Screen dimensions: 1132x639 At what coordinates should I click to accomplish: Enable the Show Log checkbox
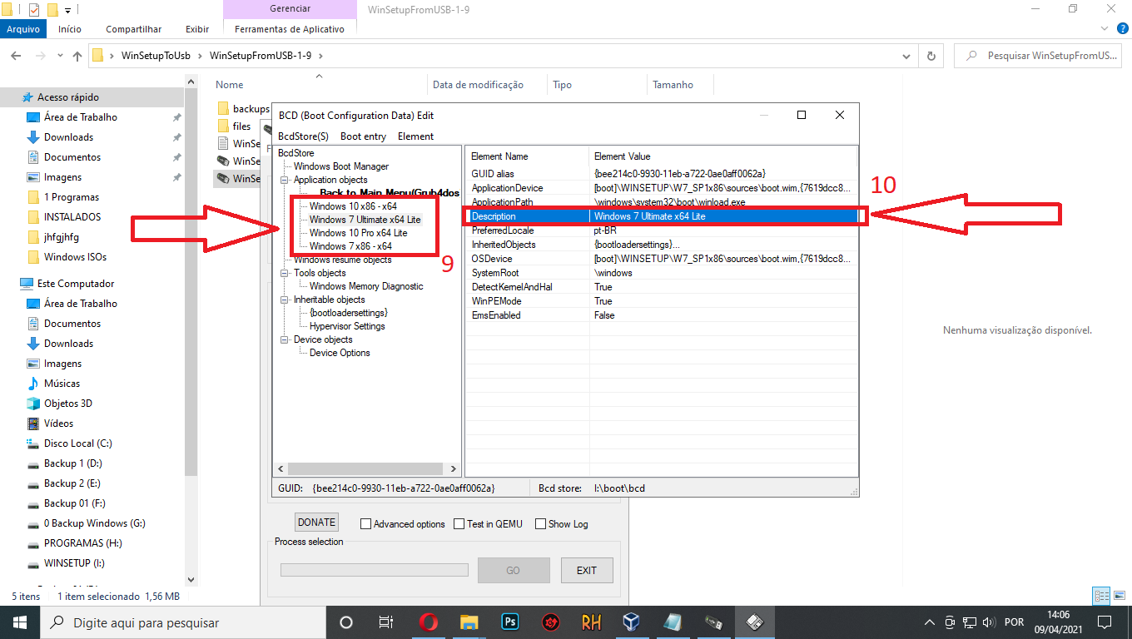tap(540, 524)
